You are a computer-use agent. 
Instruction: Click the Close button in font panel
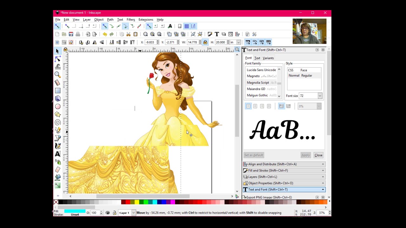click(x=318, y=155)
